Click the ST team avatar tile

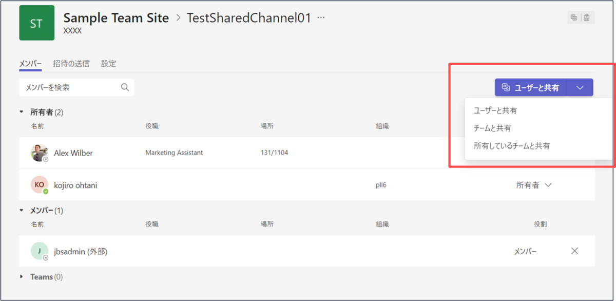coord(36,23)
